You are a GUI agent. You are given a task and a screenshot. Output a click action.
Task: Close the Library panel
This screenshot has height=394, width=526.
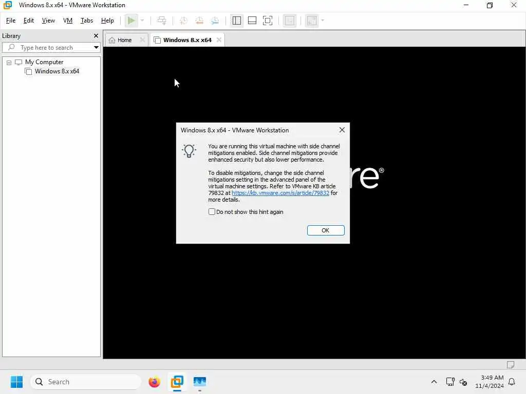pos(96,35)
